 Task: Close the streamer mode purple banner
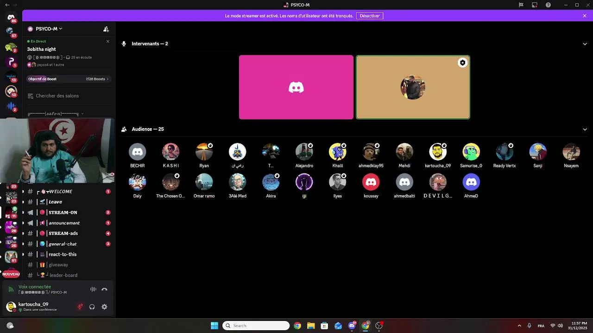pos(585,16)
